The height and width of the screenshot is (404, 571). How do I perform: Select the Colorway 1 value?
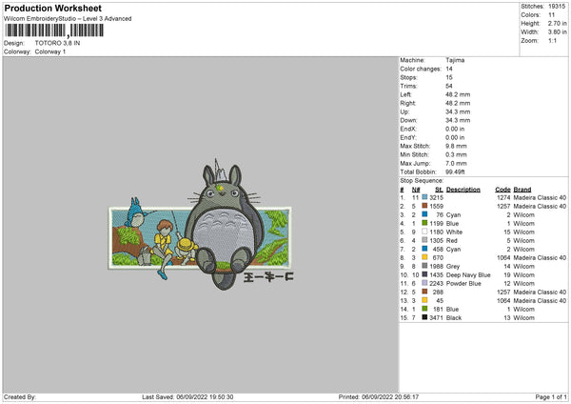click(50, 51)
